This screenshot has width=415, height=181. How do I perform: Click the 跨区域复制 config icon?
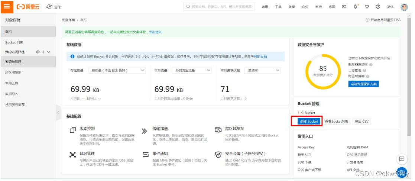point(218,130)
